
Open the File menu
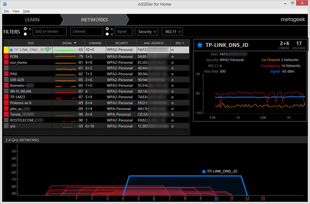click(6, 11)
